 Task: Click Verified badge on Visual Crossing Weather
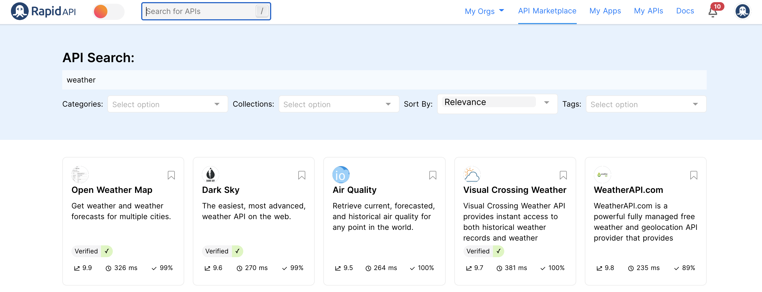coord(484,251)
